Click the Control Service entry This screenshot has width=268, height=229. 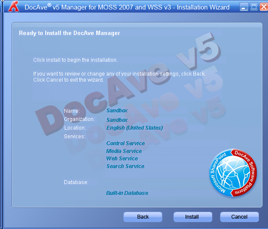click(x=125, y=143)
